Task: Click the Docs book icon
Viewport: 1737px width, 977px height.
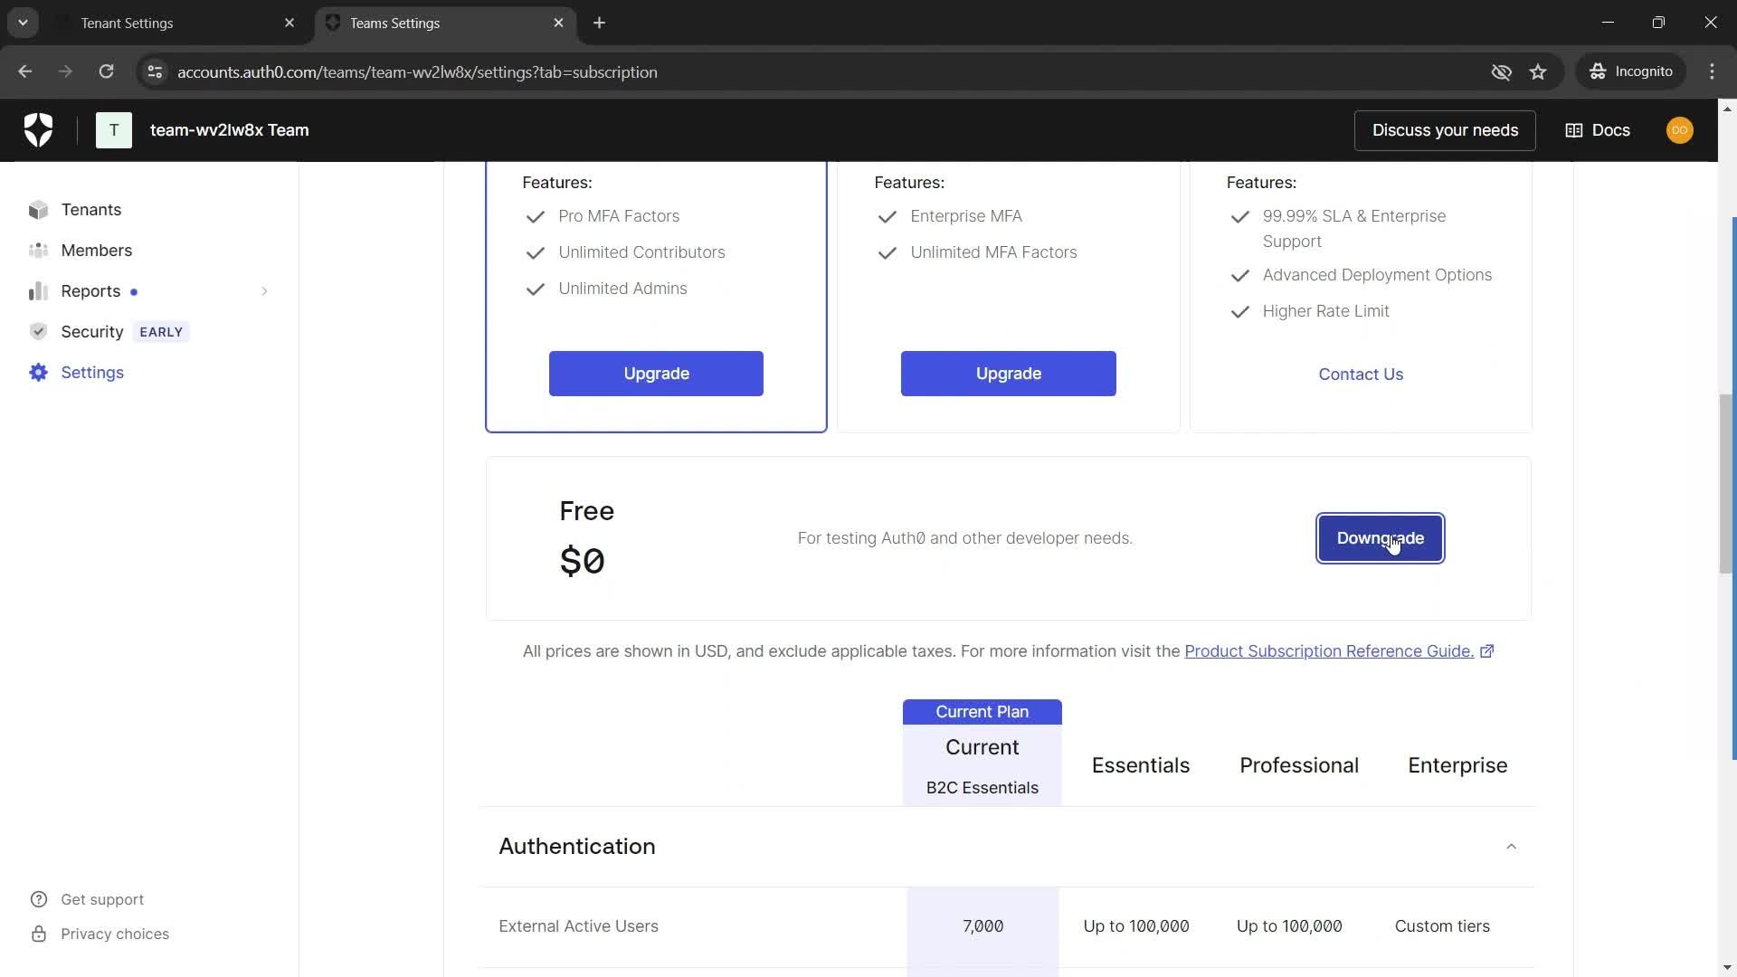Action: (x=1574, y=130)
